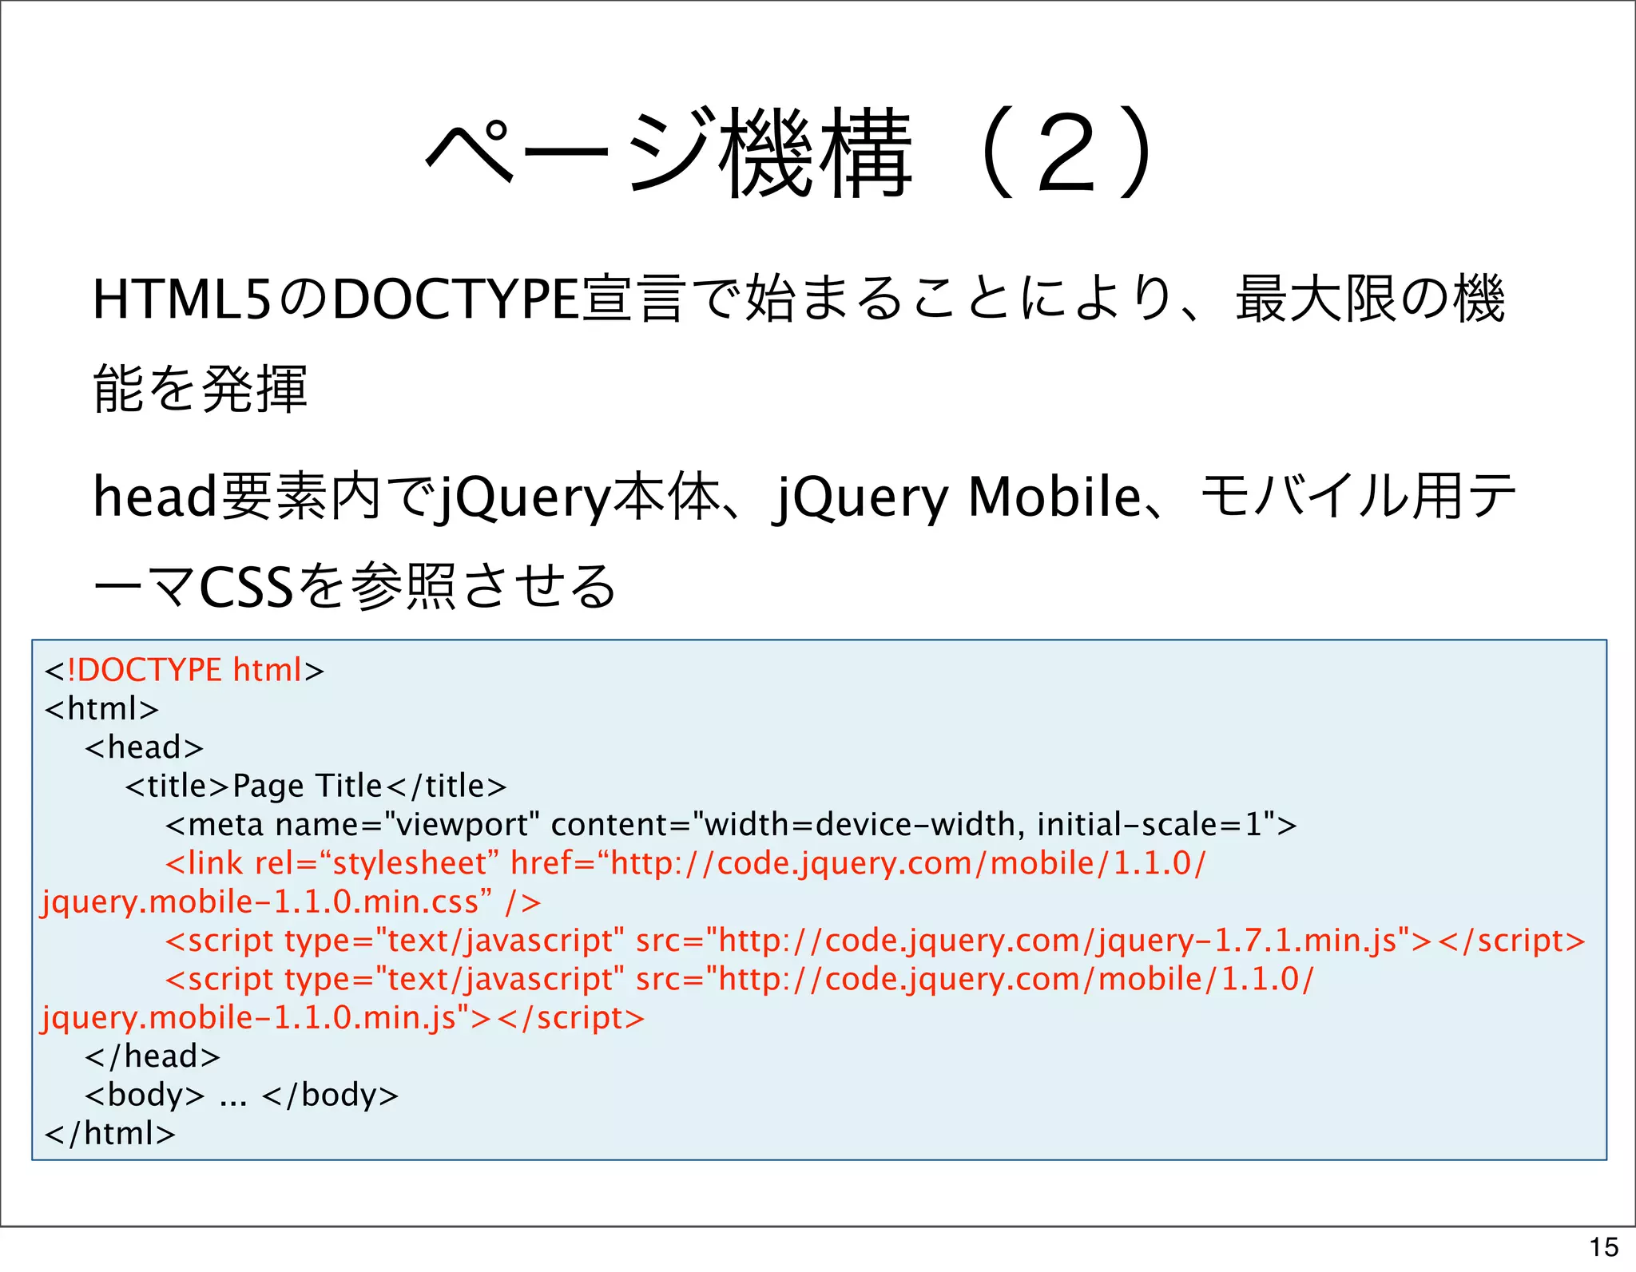Select the <title>Page Title</title> line
Viewport: 1636px width, 1272px height.
[316, 787]
